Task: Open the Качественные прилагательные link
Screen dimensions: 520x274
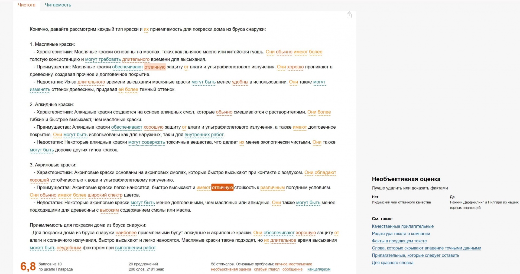Action: click(x=403, y=226)
